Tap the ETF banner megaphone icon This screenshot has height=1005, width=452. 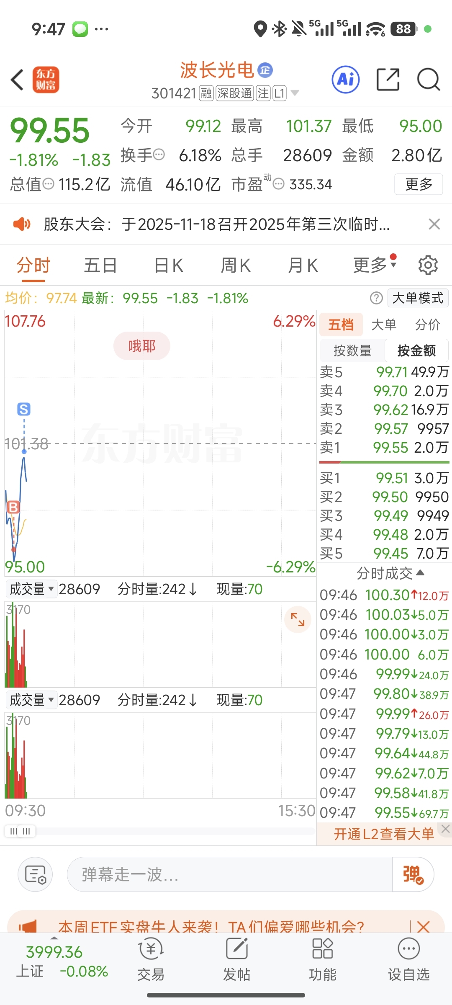(28, 927)
